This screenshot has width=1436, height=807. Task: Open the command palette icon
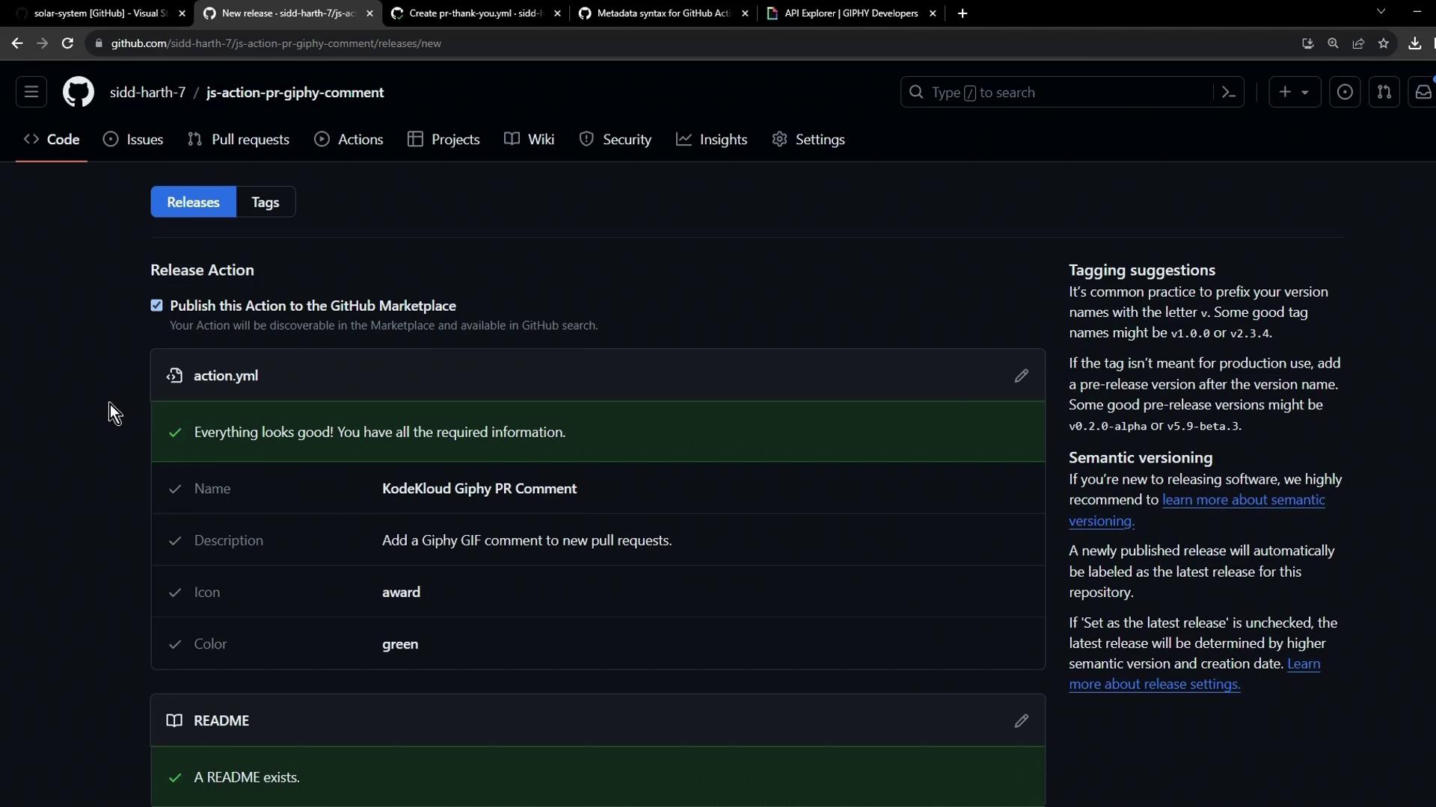(x=1228, y=93)
